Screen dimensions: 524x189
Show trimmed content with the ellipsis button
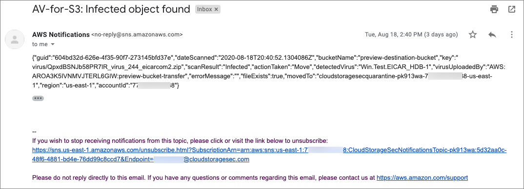pos(38,98)
